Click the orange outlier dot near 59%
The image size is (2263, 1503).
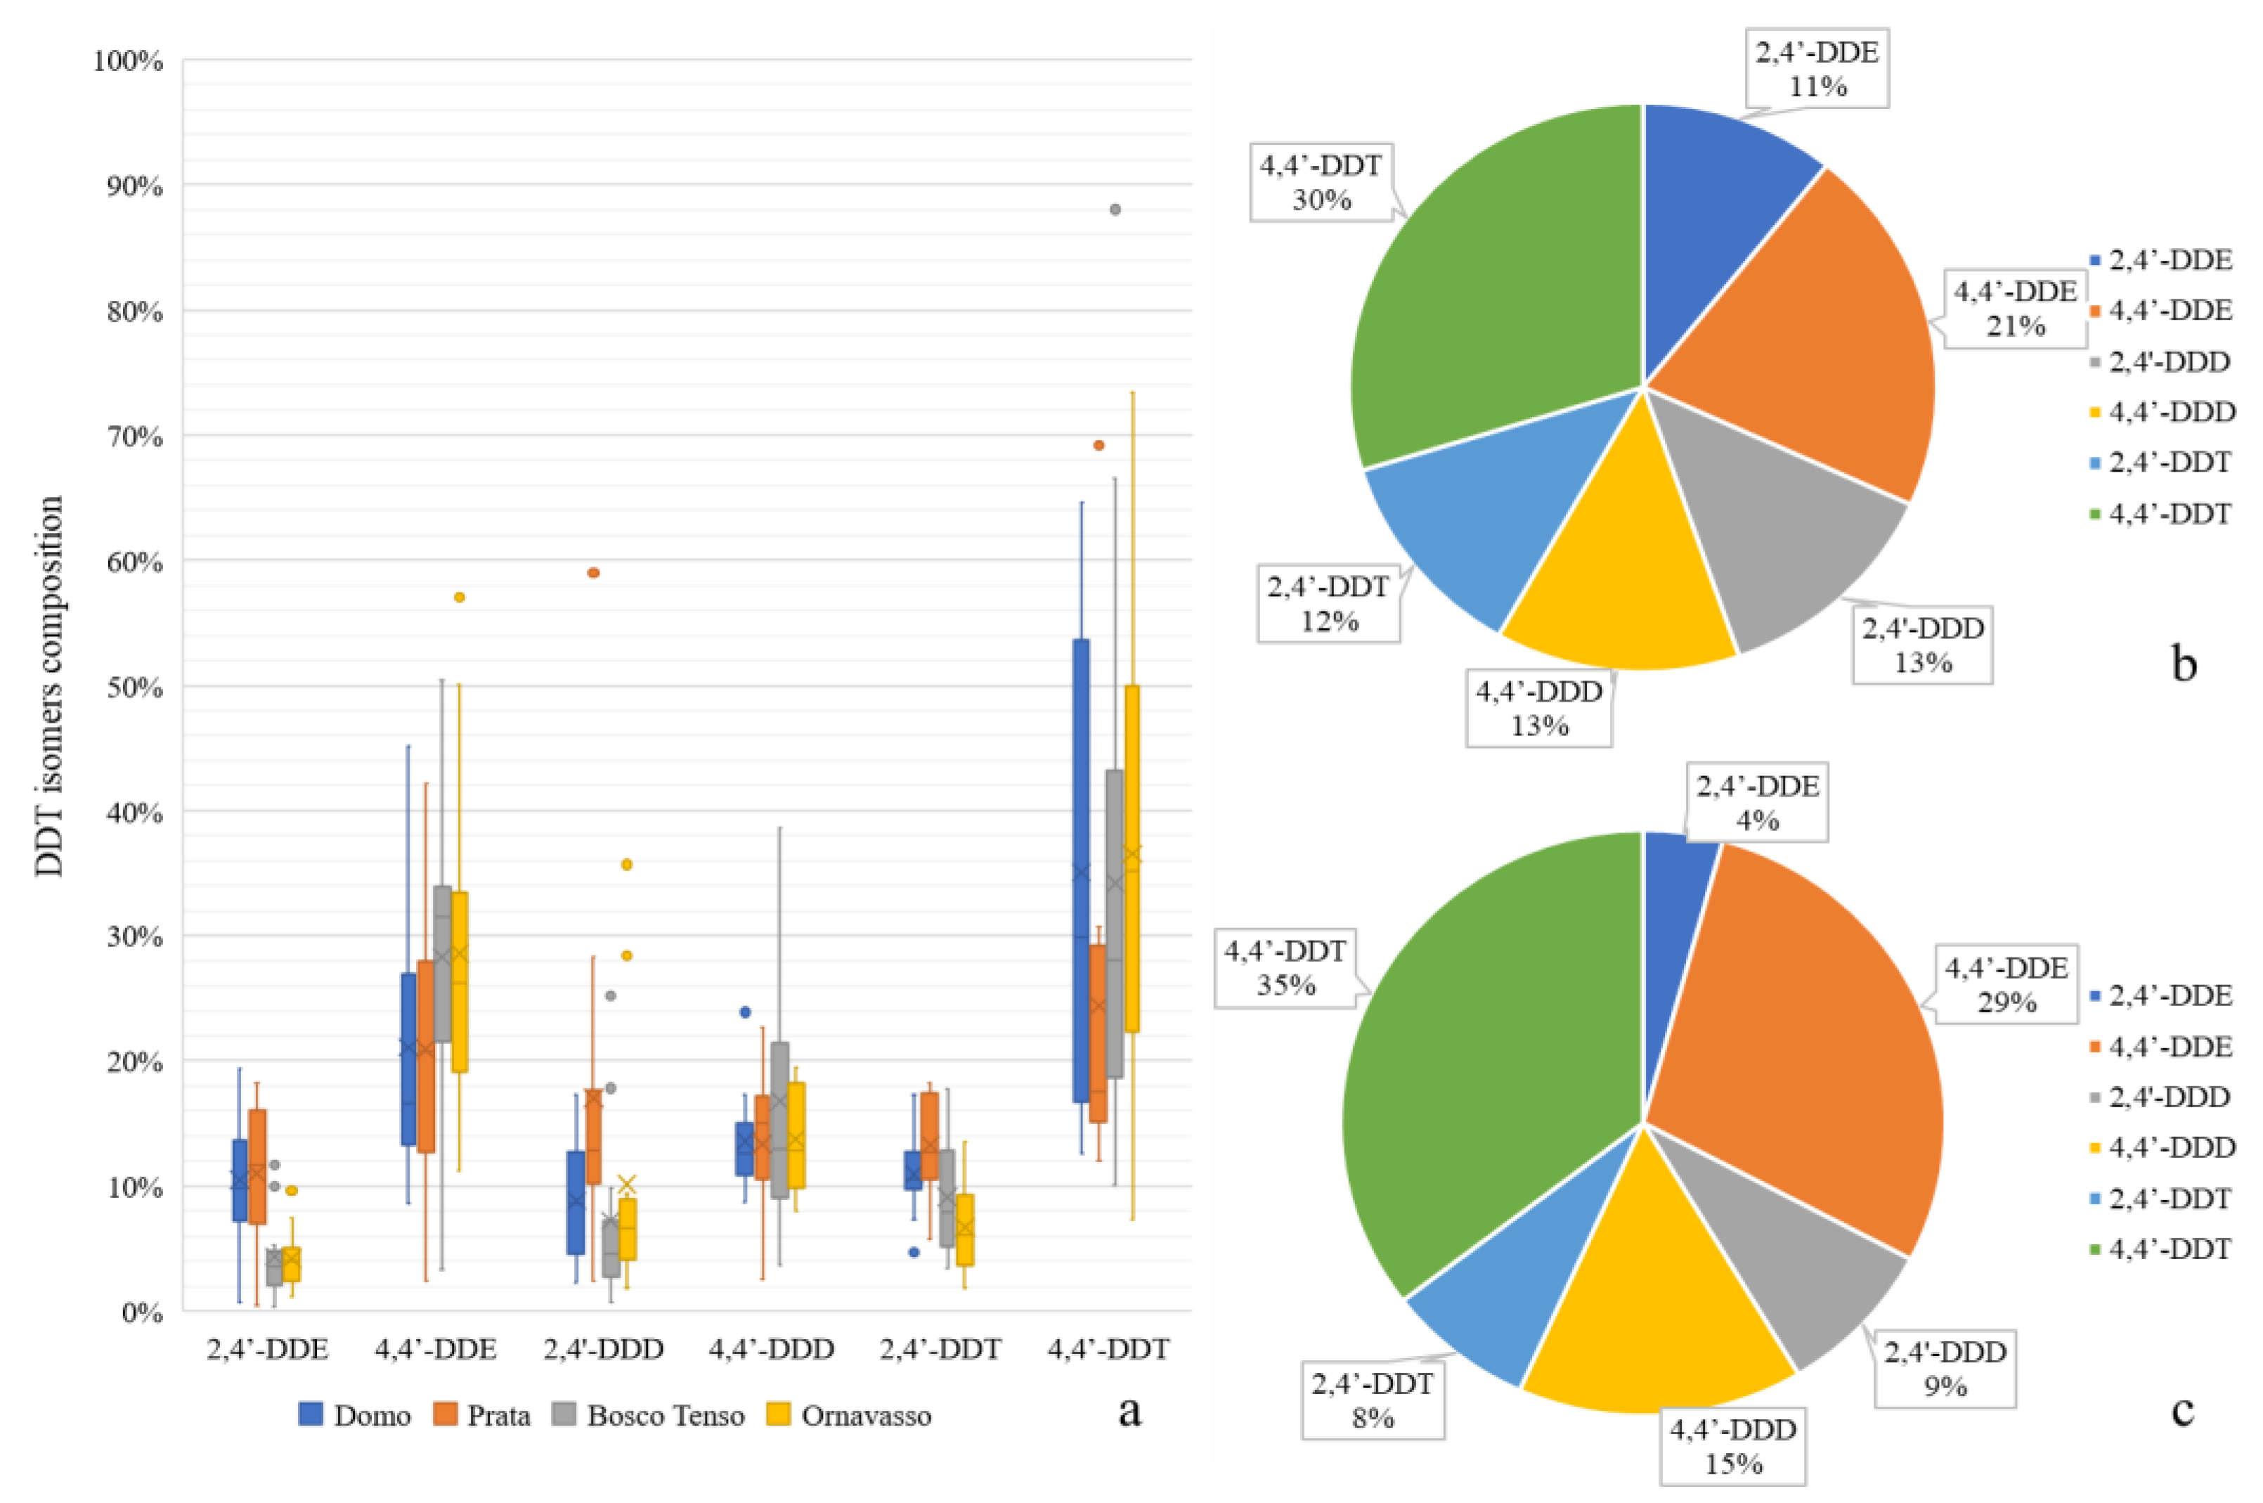pos(593,573)
